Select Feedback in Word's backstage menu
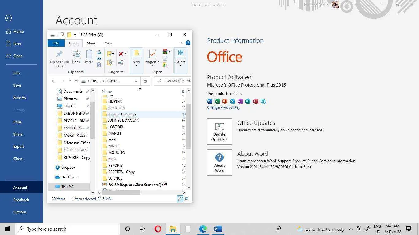 coord(21,200)
